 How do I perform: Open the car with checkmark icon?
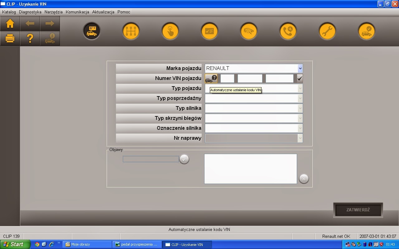point(367,31)
